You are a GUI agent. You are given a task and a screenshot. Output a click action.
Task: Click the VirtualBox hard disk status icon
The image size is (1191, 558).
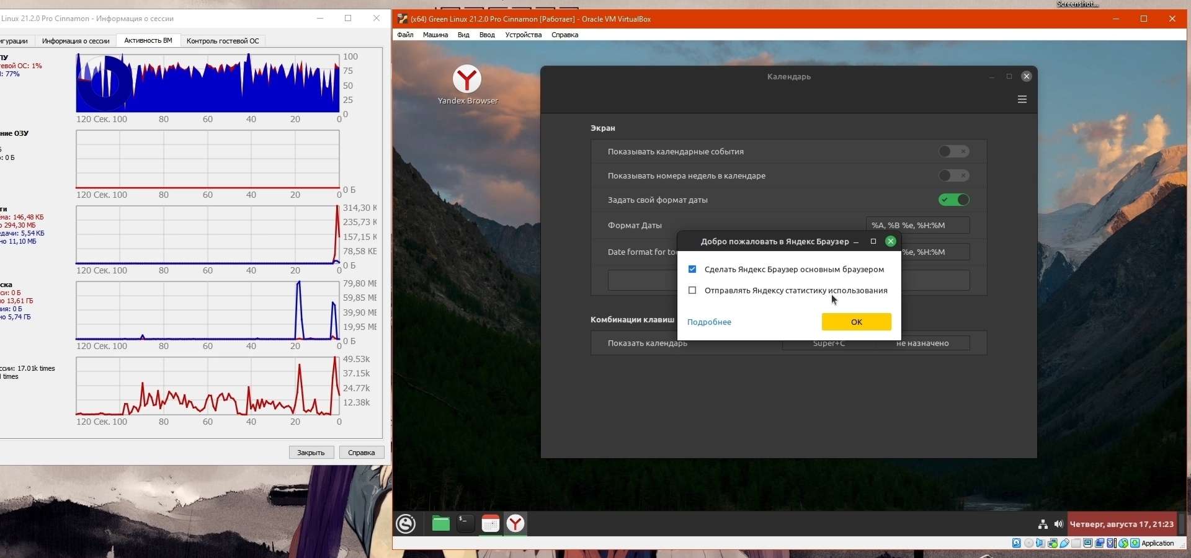1017,543
